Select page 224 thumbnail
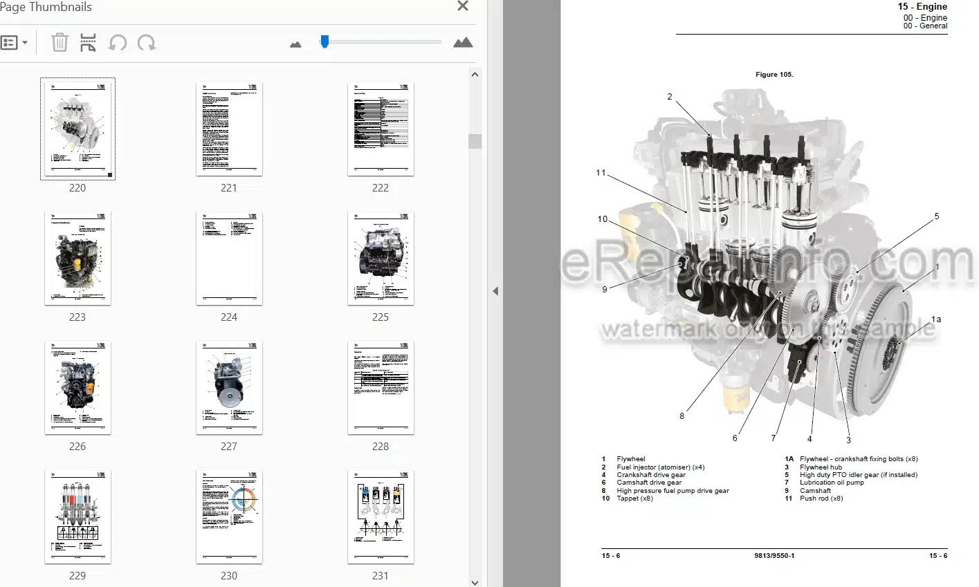The image size is (979, 587). pyautogui.click(x=229, y=258)
